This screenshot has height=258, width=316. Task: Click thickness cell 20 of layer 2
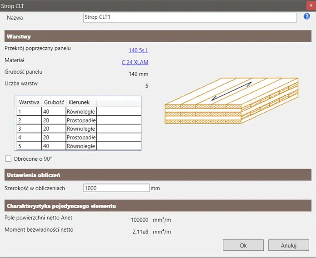pyautogui.click(x=54, y=120)
